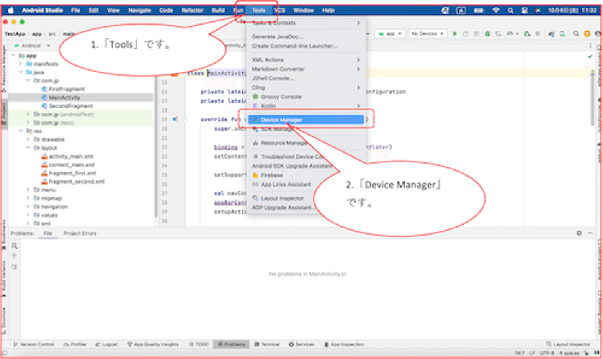603x359 pixels.
Task: Expand the mipmap folder
Action: point(28,198)
